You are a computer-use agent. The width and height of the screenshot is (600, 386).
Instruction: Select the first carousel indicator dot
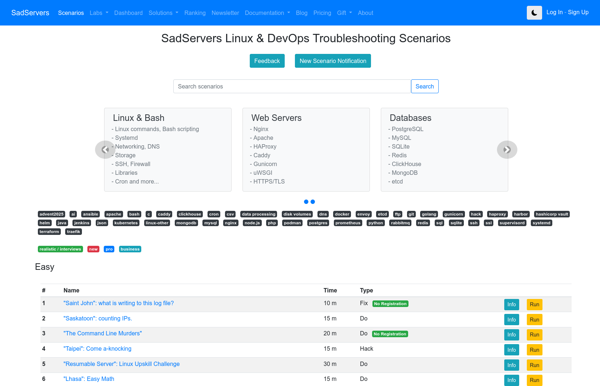[x=306, y=202]
